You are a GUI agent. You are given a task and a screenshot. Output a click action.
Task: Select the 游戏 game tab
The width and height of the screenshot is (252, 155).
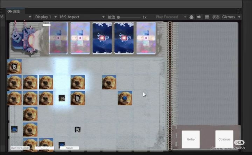(x=15, y=12)
